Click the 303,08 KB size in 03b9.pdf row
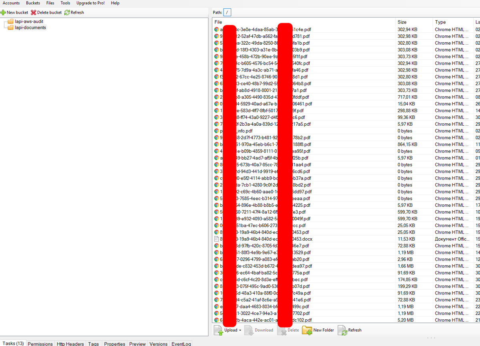This screenshot has height=346, width=480. (x=408, y=49)
